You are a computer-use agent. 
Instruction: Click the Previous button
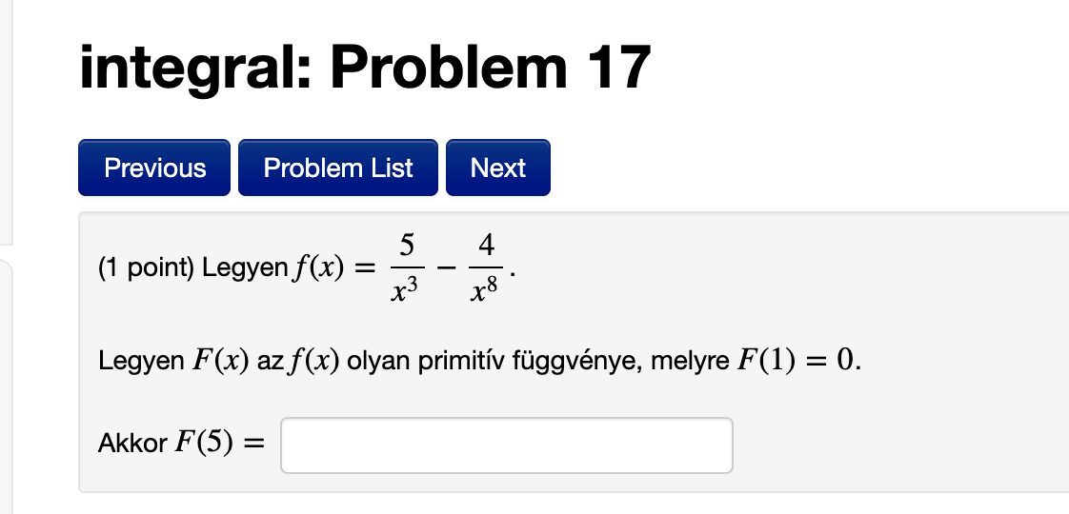pos(154,168)
